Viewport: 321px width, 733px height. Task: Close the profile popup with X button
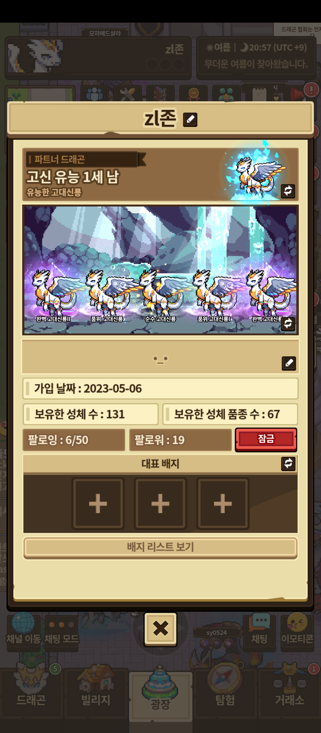160,629
